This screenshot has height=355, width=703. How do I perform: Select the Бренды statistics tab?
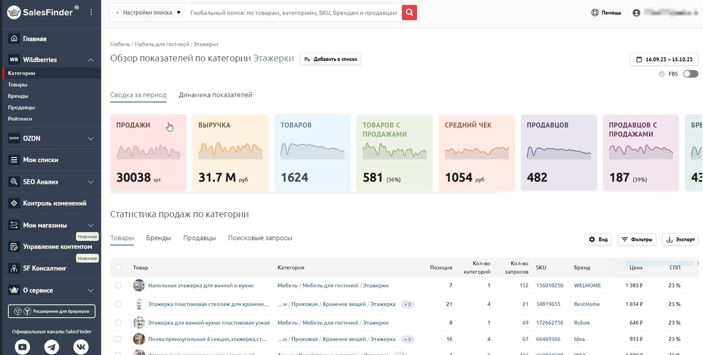tap(158, 238)
